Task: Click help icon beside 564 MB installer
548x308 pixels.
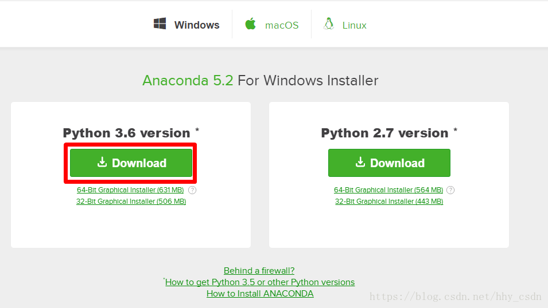Action: coord(450,190)
